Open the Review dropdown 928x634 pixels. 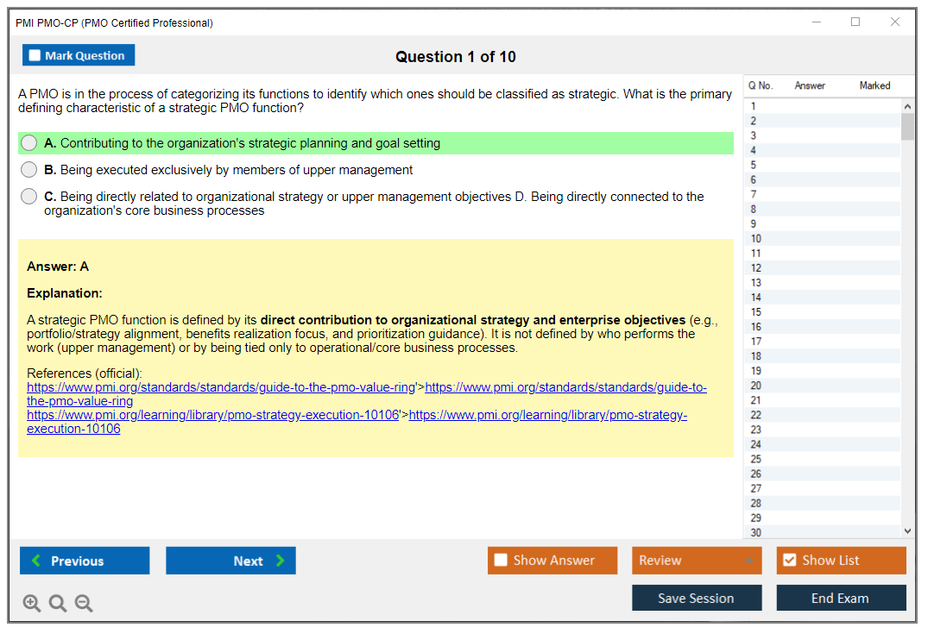697,561
